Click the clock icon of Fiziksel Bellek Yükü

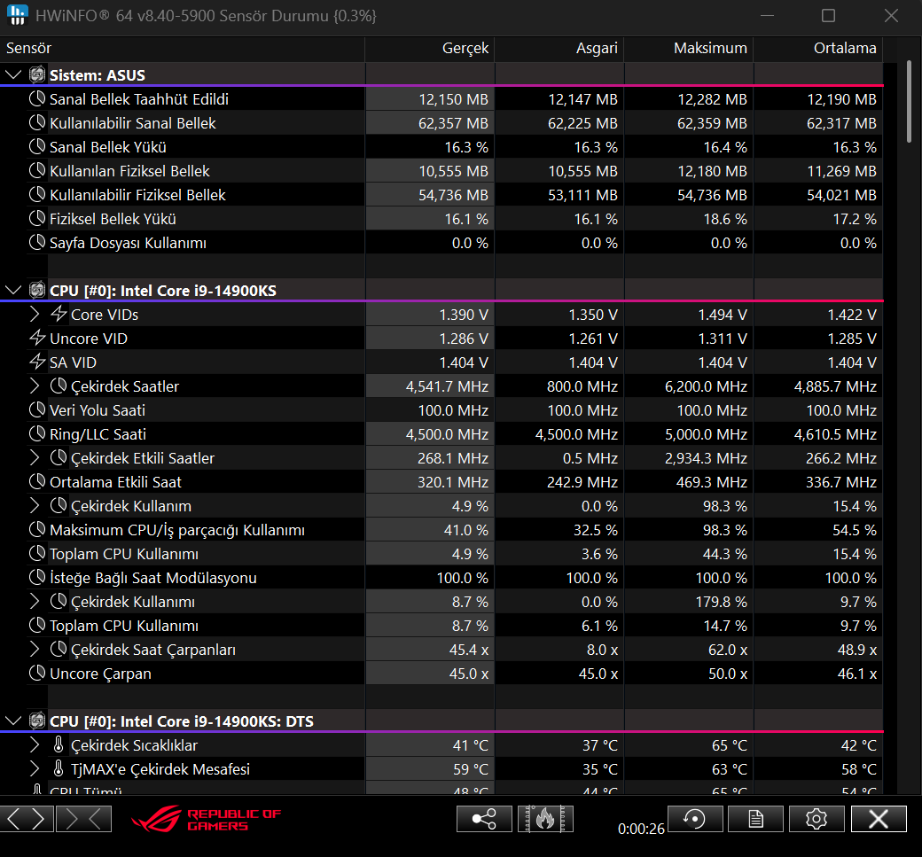click(x=37, y=218)
